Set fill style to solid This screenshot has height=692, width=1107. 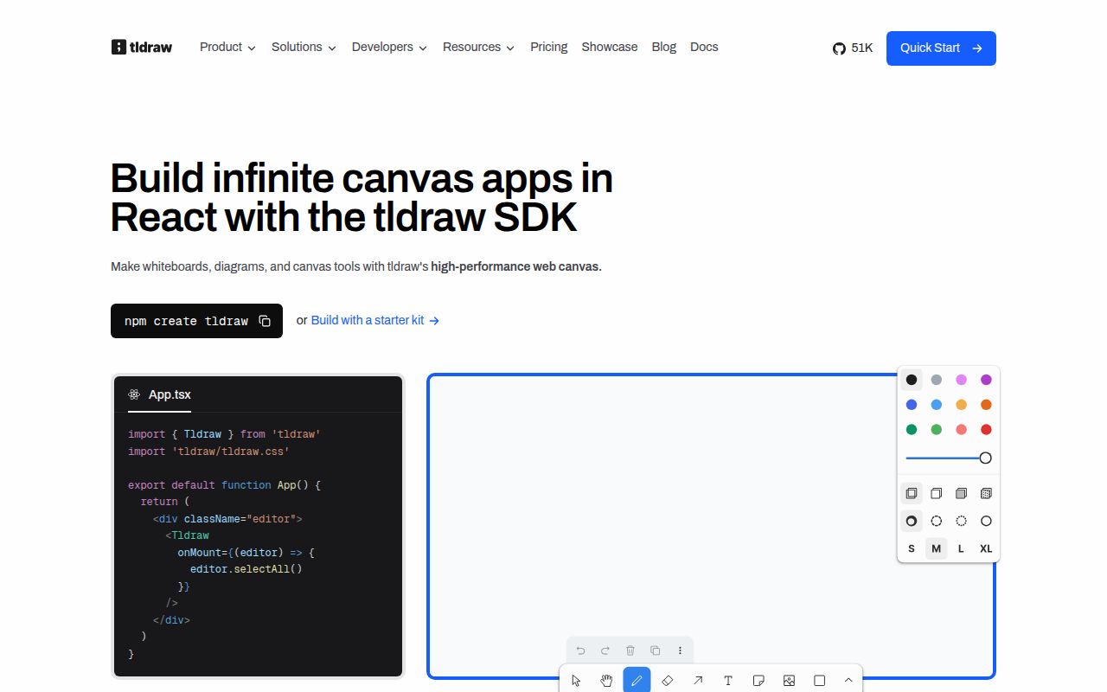click(961, 493)
